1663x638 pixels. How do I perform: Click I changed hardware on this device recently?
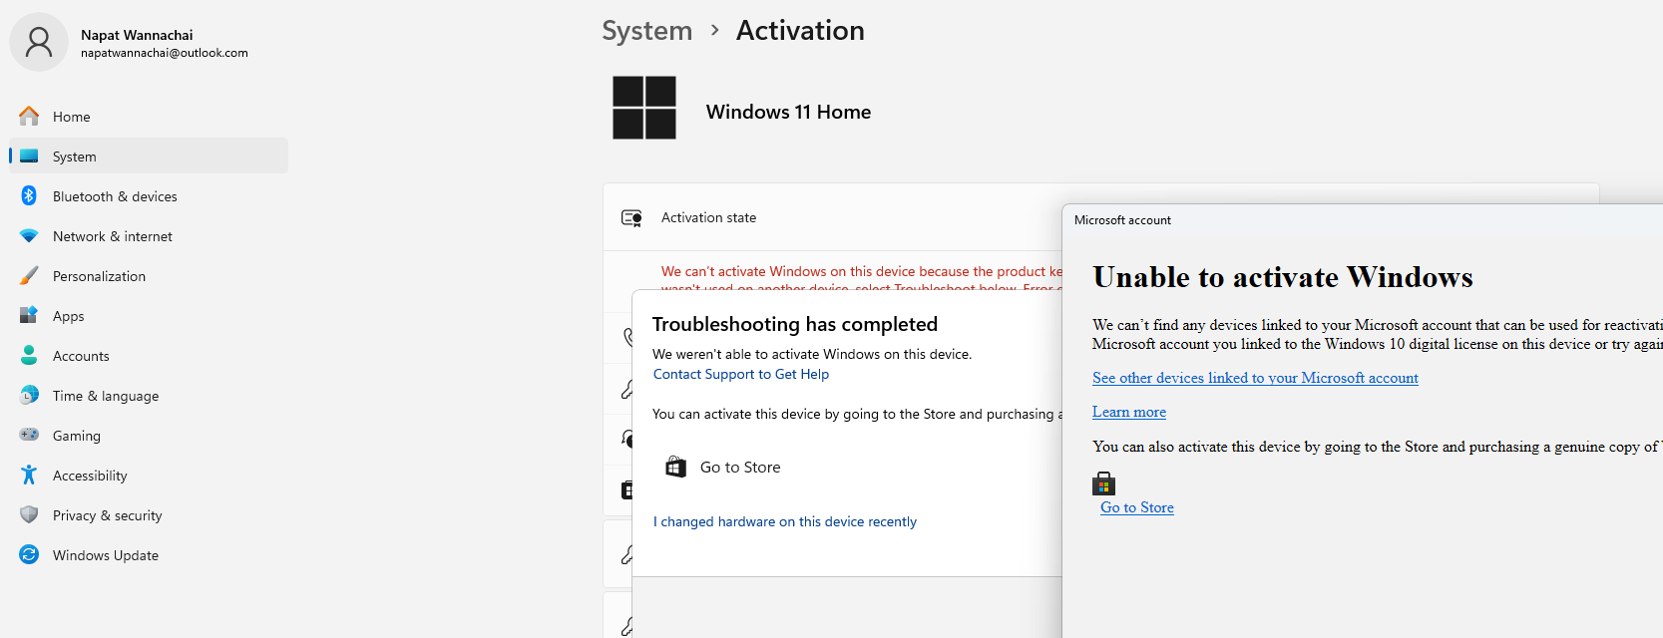click(x=785, y=521)
